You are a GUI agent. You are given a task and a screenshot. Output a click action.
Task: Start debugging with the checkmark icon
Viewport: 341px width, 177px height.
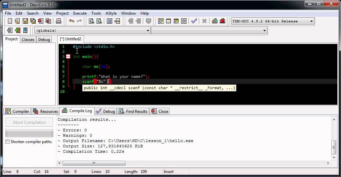pos(194,21)
